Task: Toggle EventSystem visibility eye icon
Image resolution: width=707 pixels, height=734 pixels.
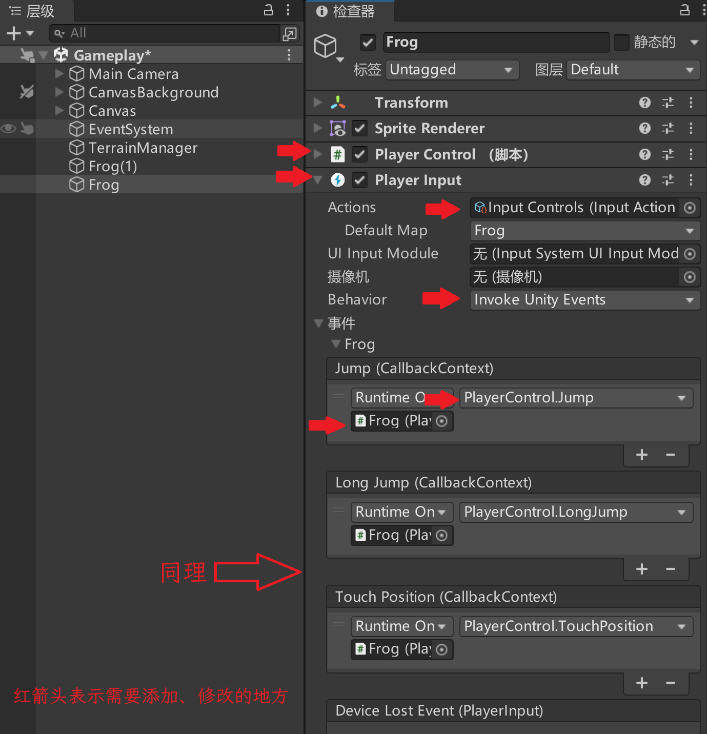Action: [8, 129]
